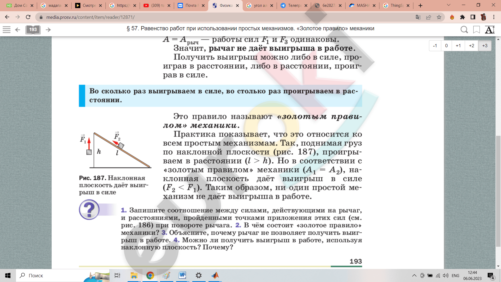Image resolution: width=501 pixels, height=282 pixels.
Task: Reload the current page
Action: coord(28,17)
